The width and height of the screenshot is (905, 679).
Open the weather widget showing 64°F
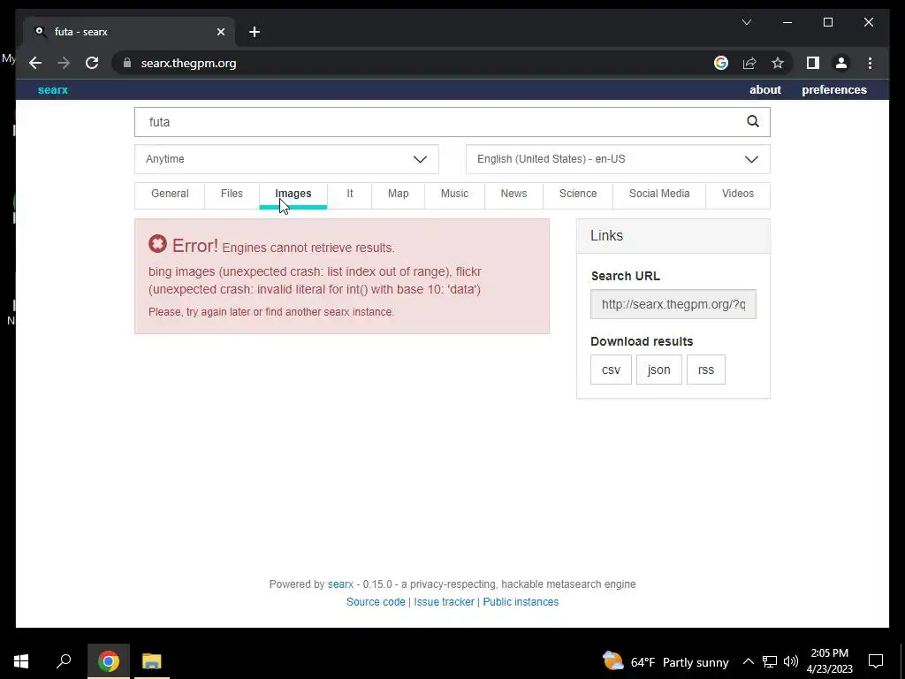click(x=665, y=661)
